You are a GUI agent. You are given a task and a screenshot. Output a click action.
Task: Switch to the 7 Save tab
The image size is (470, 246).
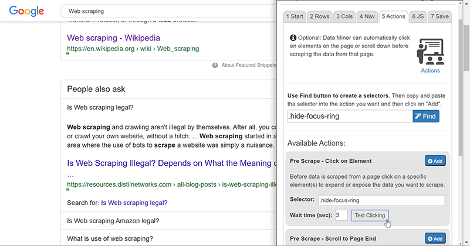[x=438, y=16]
